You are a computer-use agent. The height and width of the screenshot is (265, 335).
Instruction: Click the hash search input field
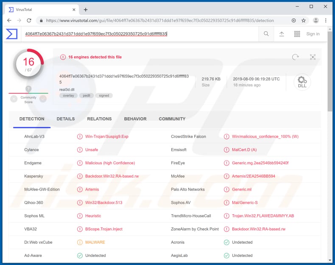140,34
